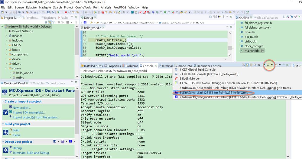The image size is (302, 159).
Task: Collapse All in Project Explorer toolbar
Action: pos(46,22)
